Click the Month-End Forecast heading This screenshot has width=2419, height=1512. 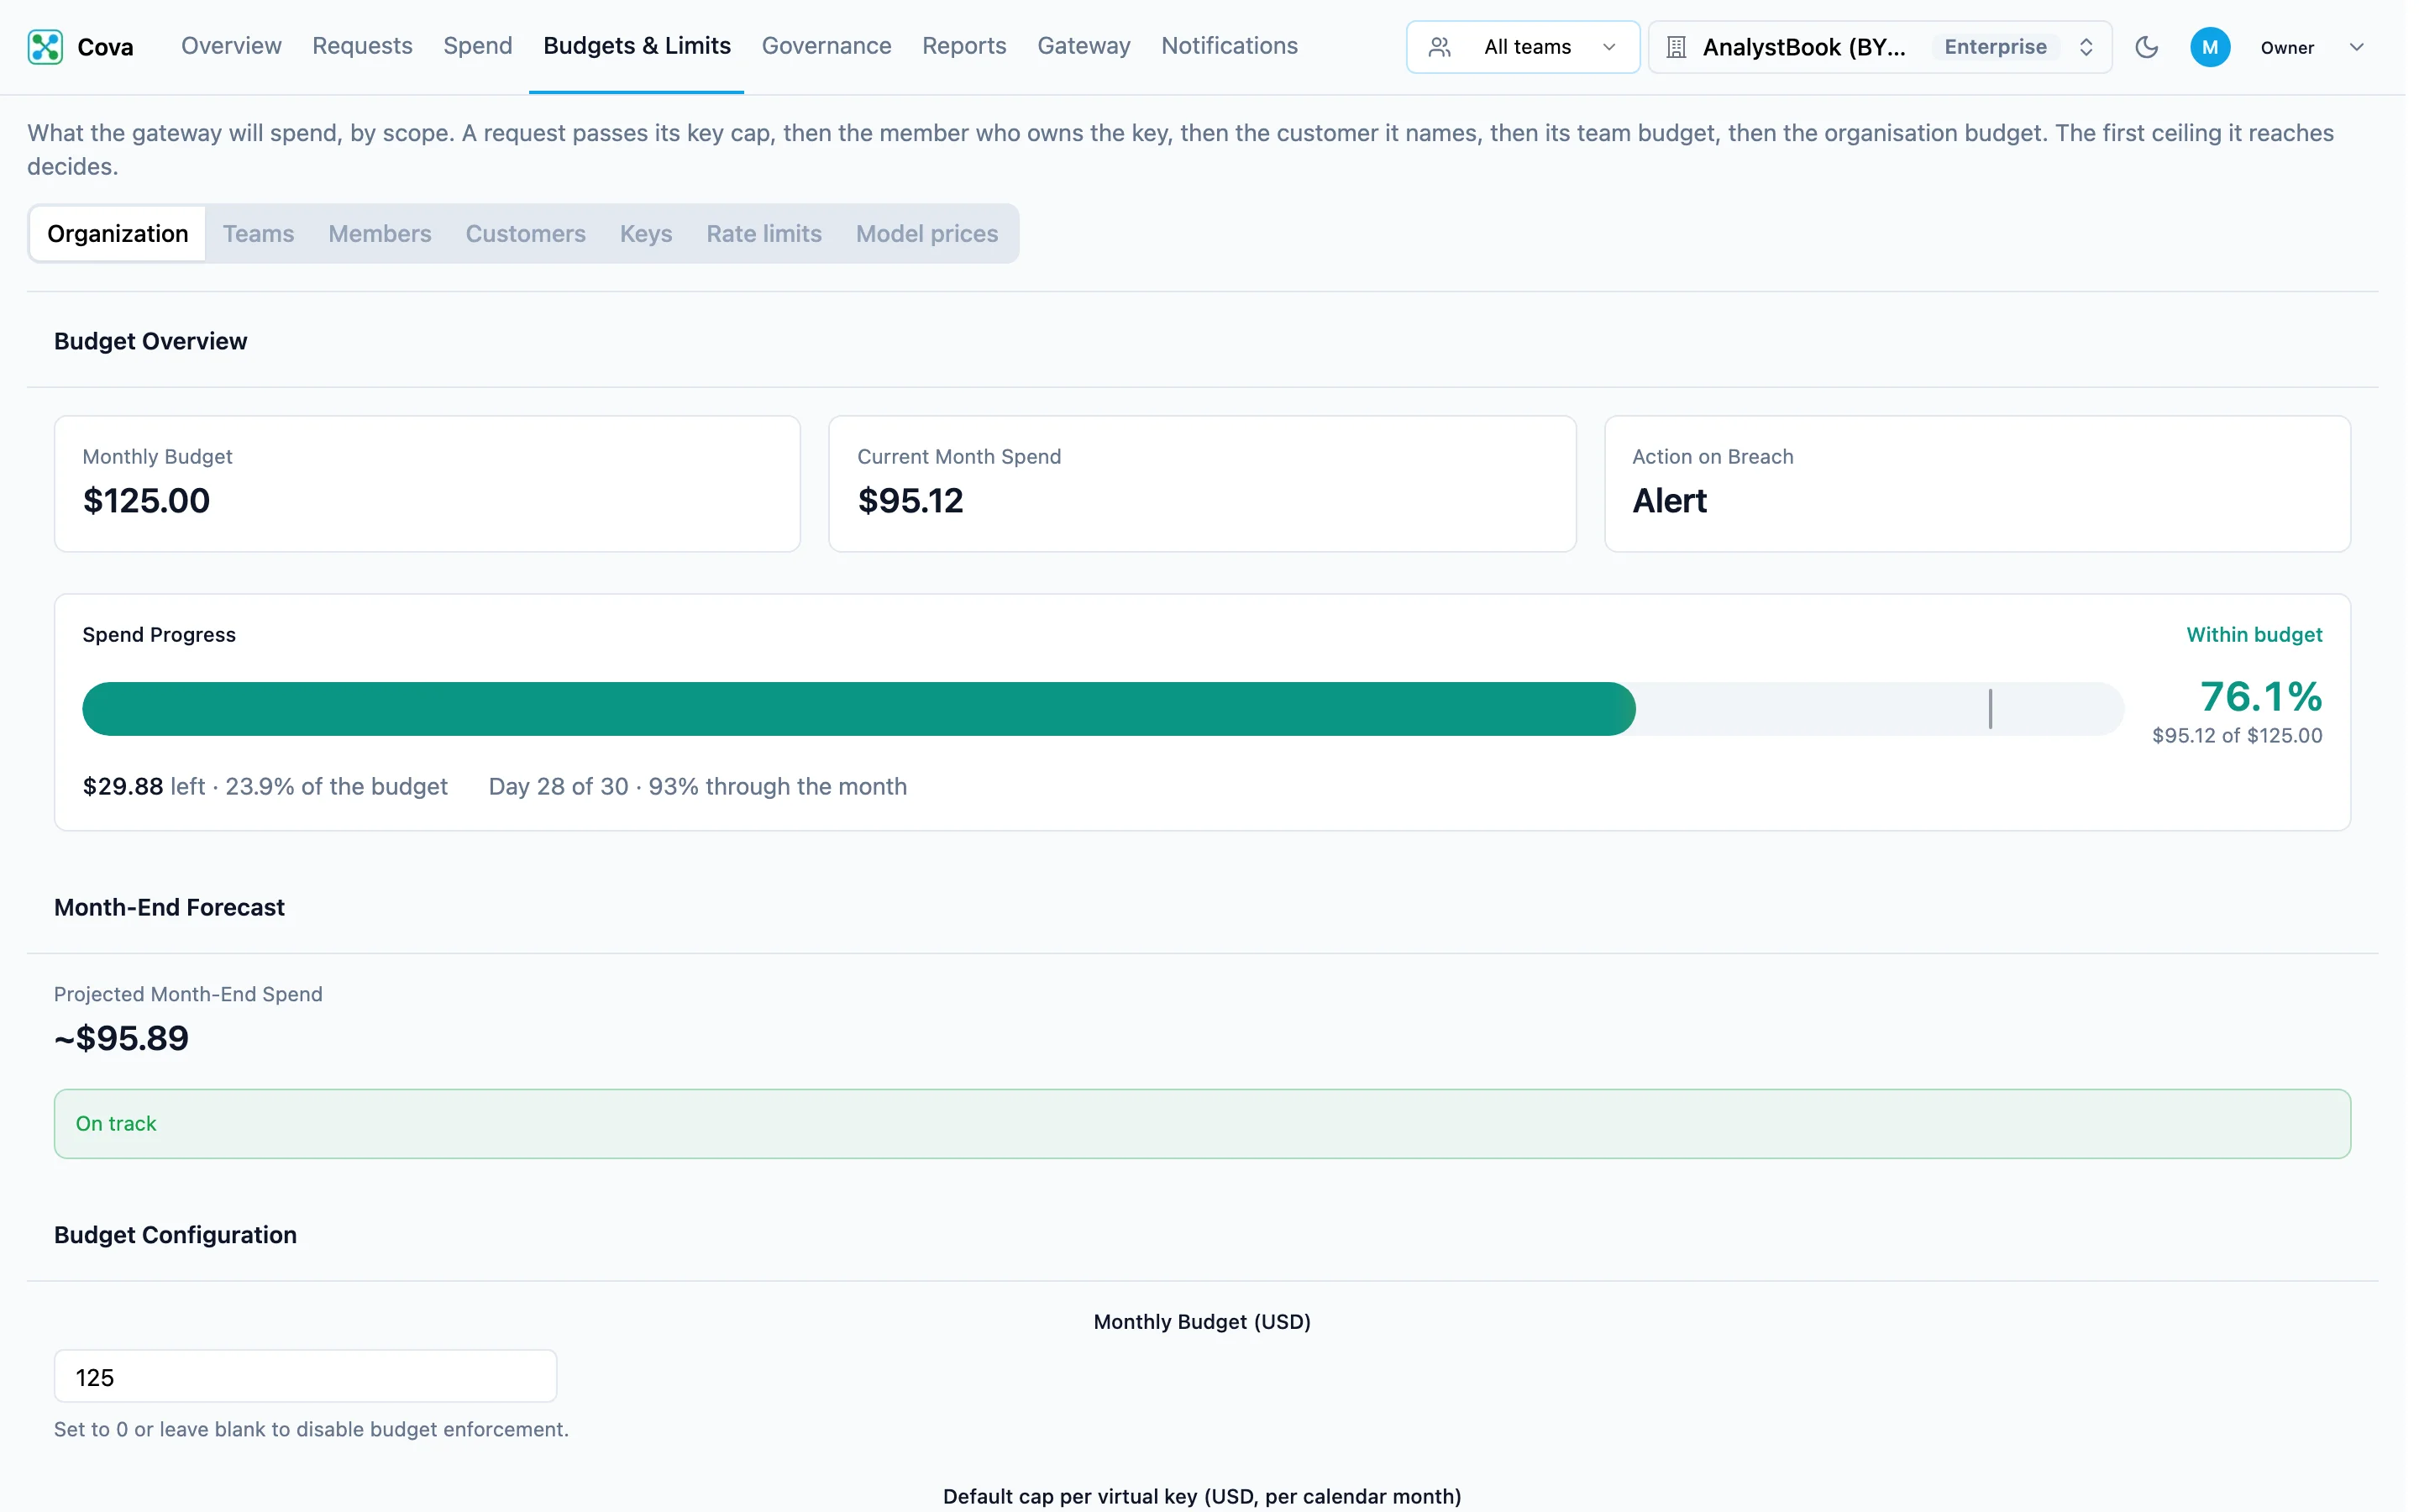169,907
